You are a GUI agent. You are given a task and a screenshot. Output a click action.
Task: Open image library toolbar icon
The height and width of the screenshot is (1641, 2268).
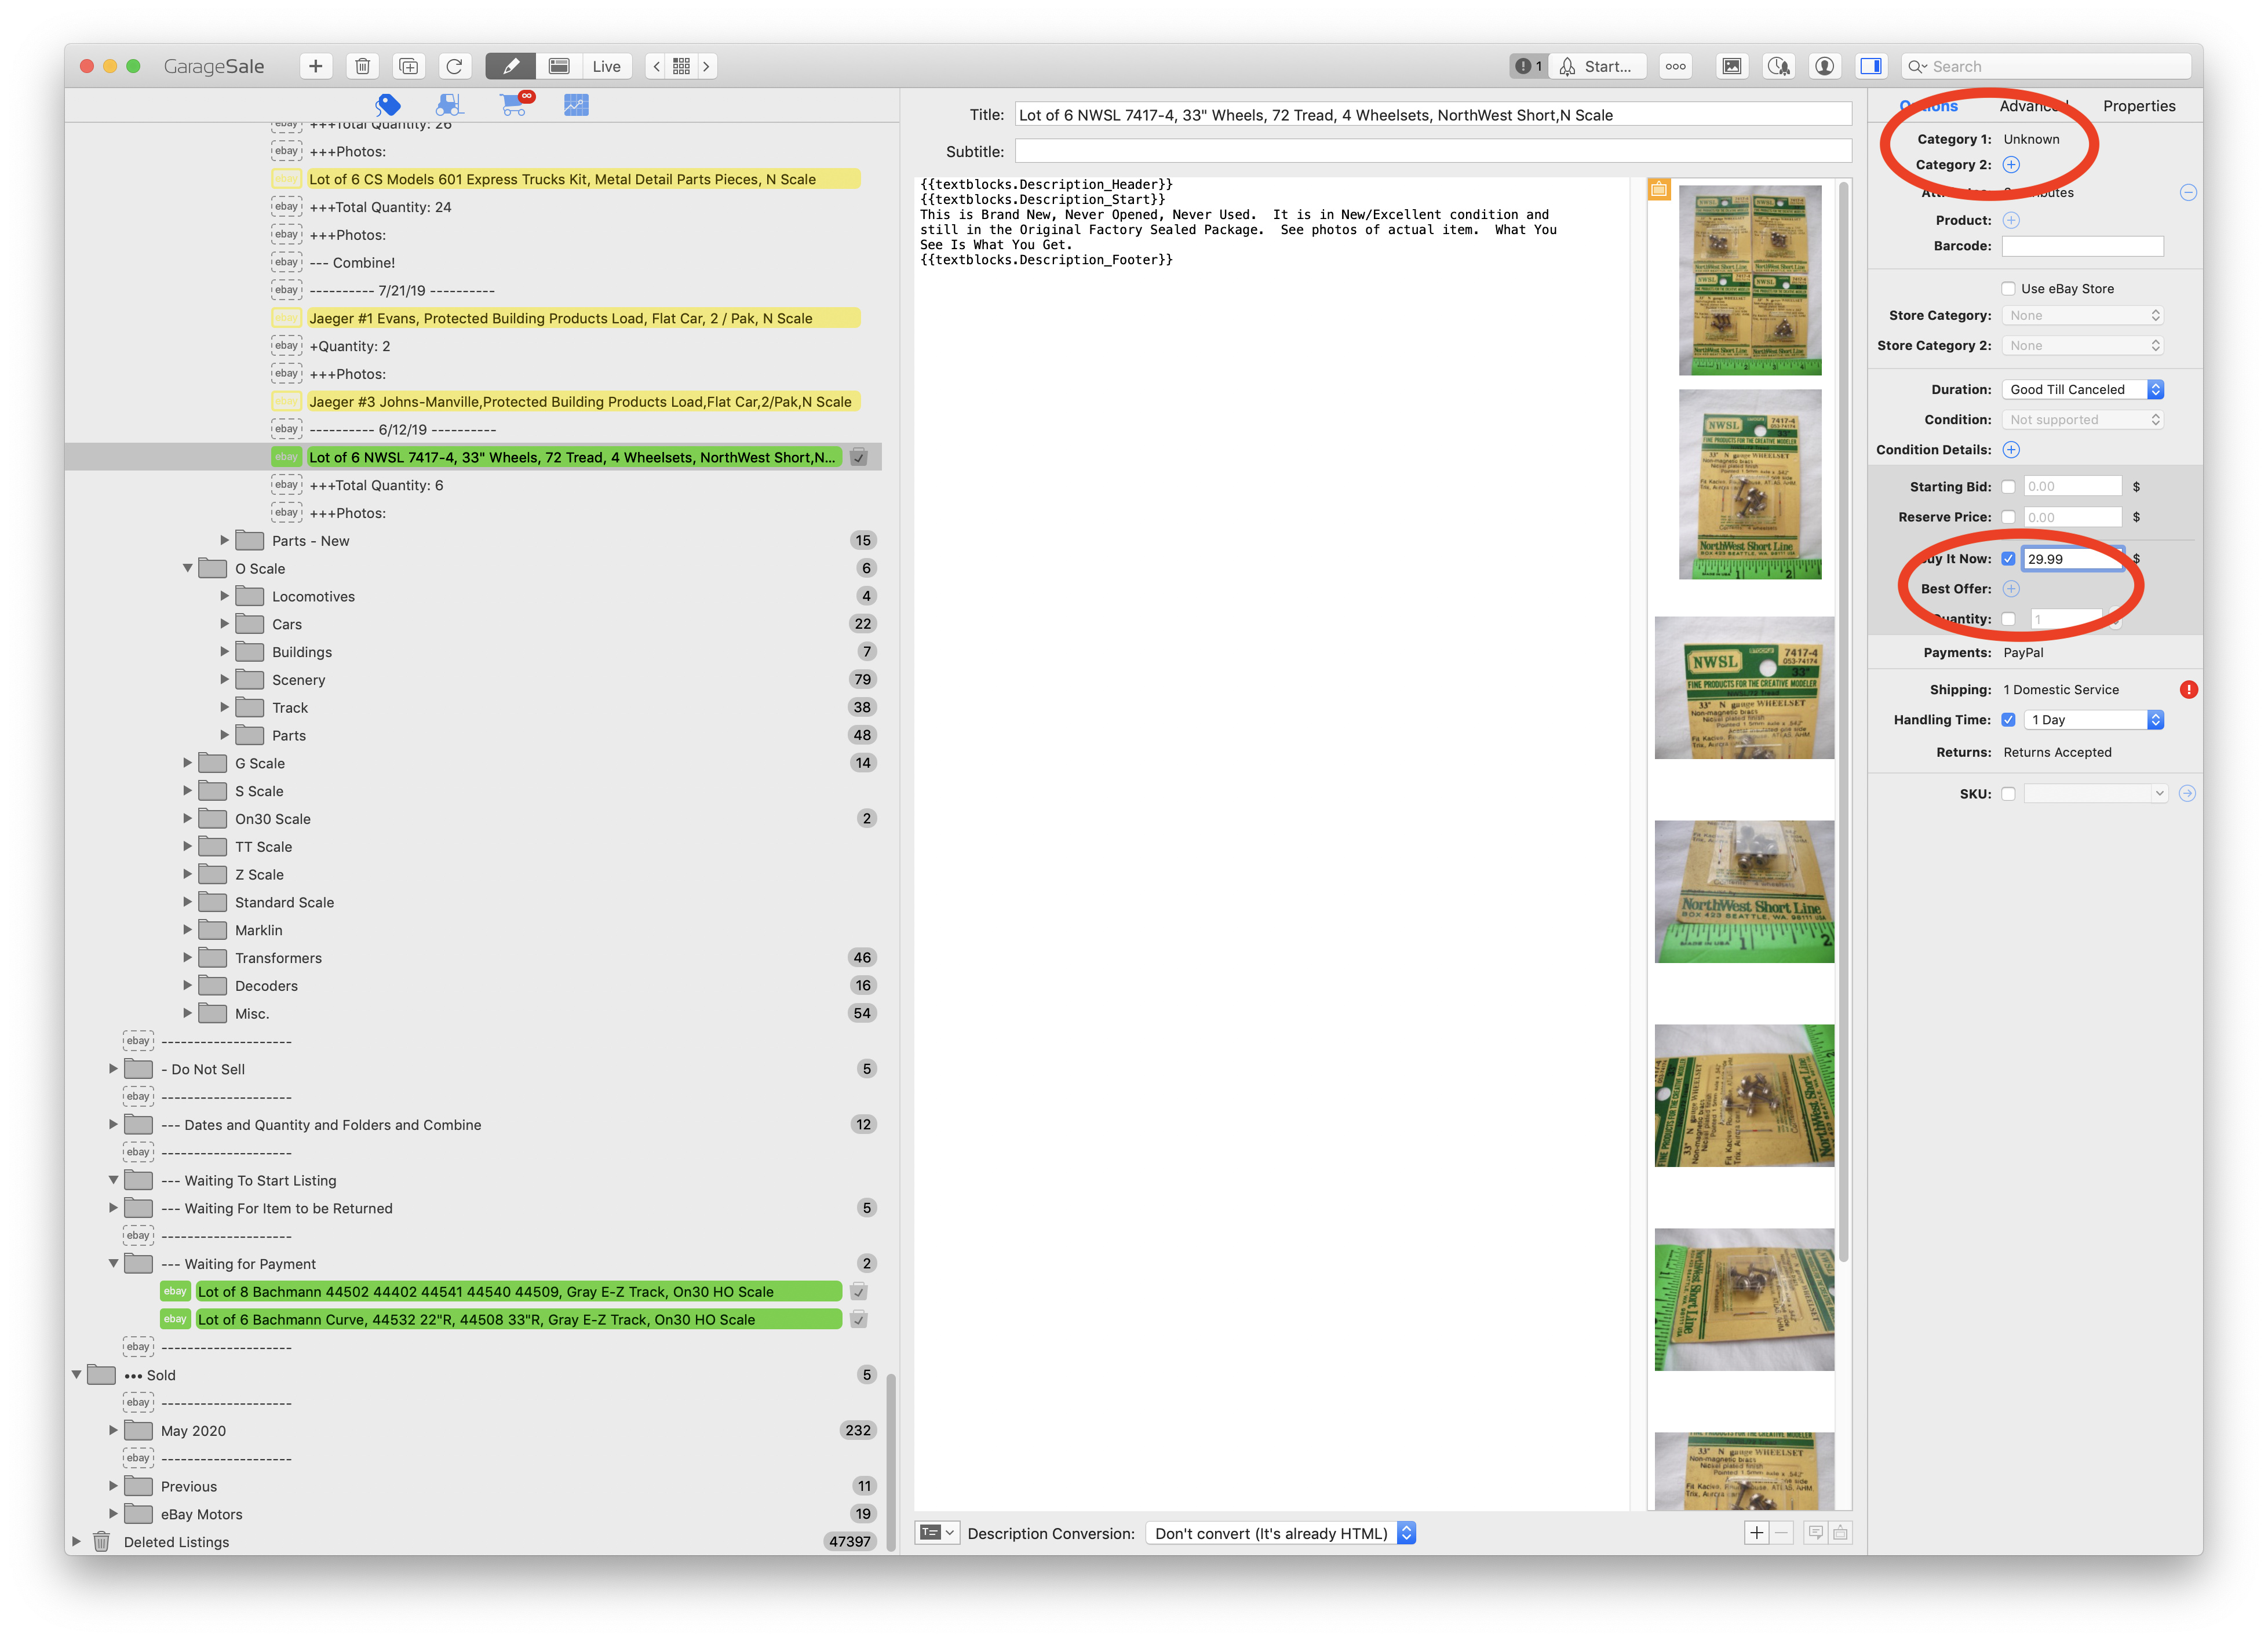point(1732,66)
